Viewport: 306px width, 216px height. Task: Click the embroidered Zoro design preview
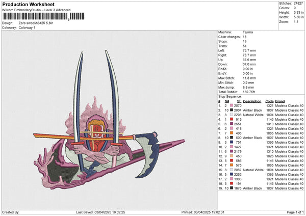pos(109,120)
